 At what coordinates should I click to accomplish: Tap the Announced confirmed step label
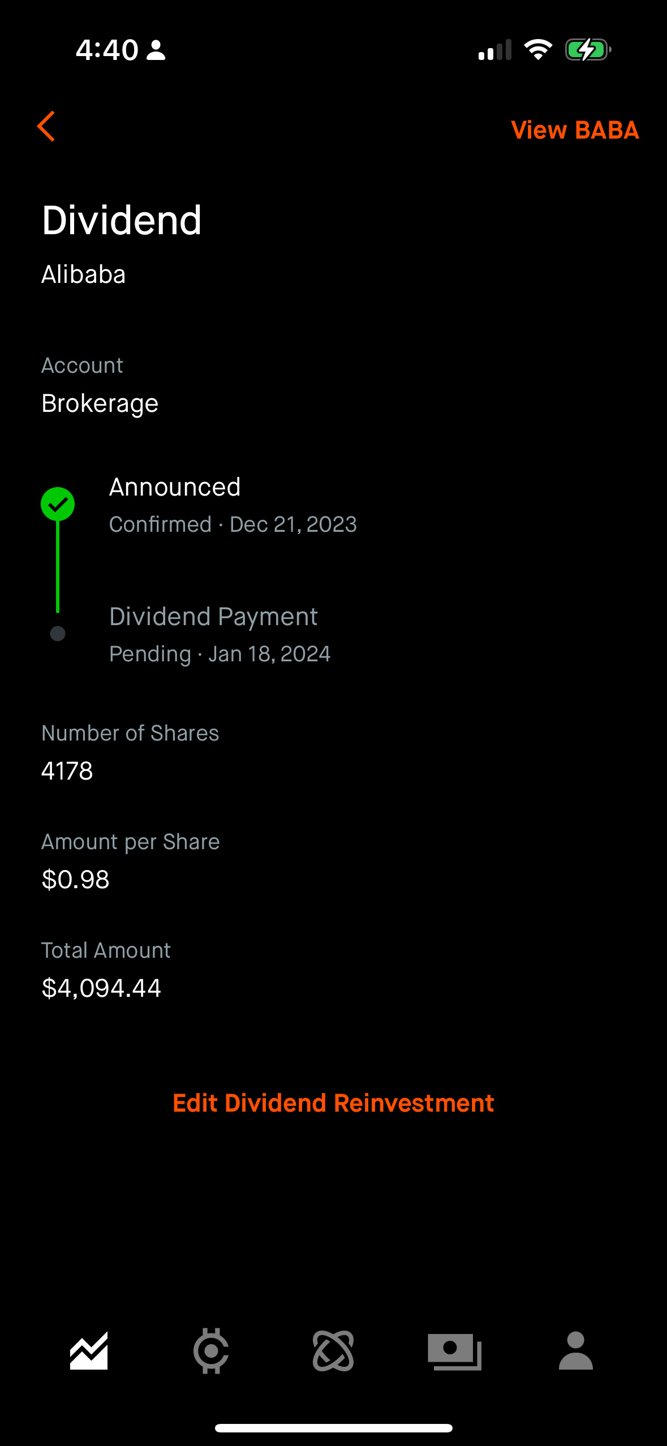tap(175, 488)
